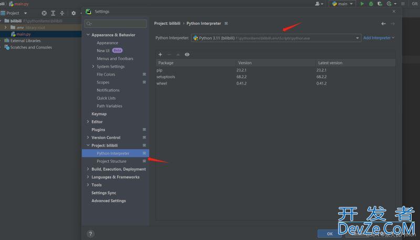Select Python Interpreter settings item
This screenshot has width=420, height=240.
115,153
